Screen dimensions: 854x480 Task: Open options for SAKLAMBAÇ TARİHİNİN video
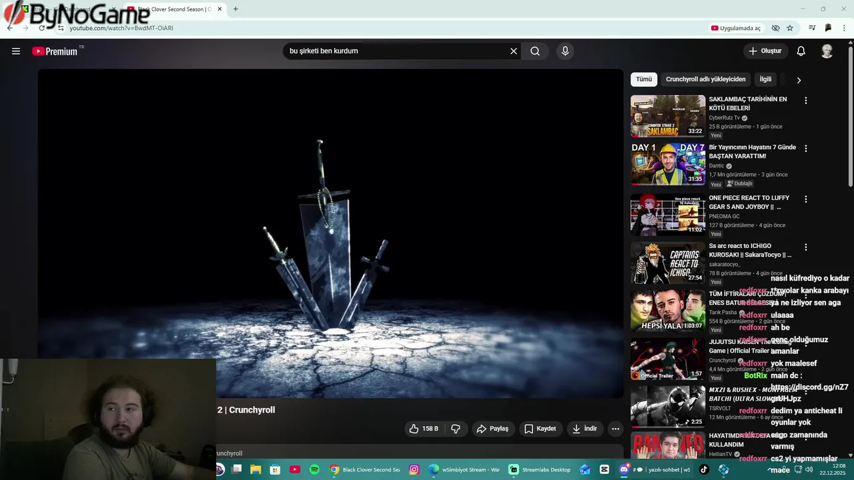tap(805, 101)
